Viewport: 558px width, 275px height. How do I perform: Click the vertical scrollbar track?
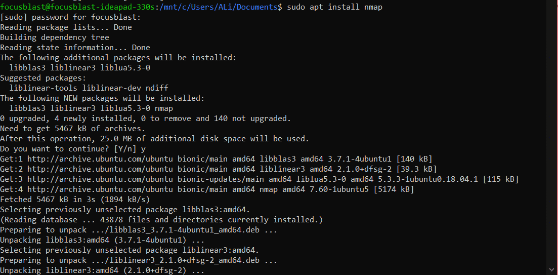(552, 137)
